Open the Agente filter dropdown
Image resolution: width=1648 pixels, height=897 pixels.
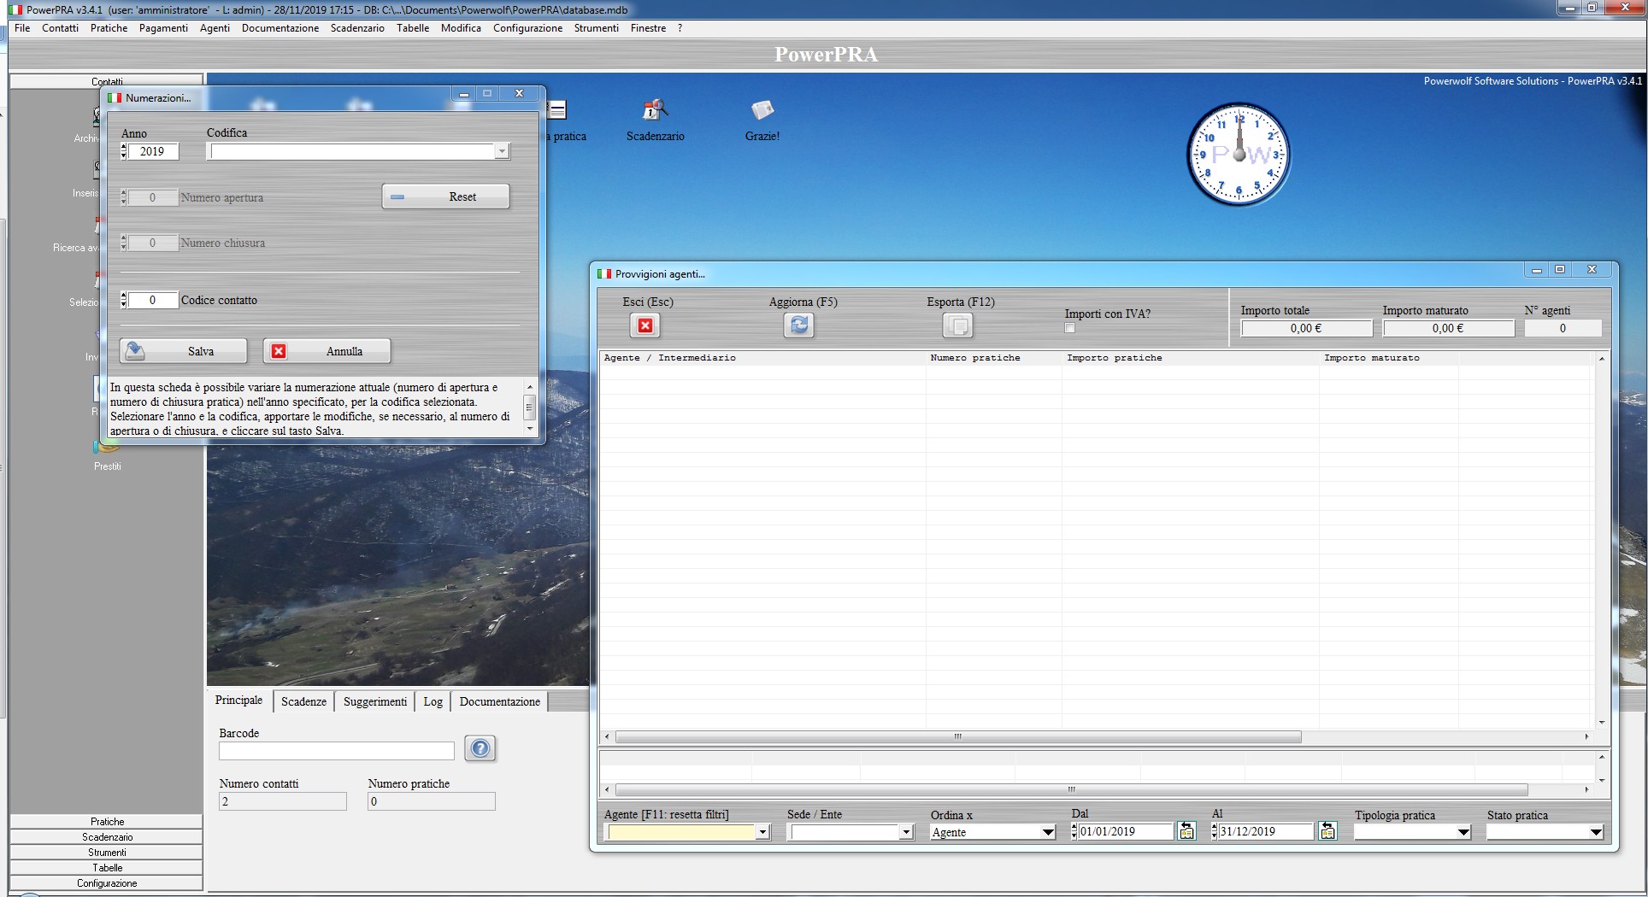click(x=762, y=832)
